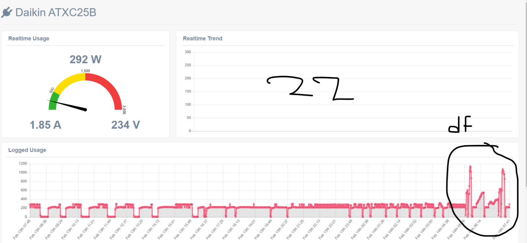
Task: Click the Feb 14th 04:38 time label
Action: tap(440, 229)
